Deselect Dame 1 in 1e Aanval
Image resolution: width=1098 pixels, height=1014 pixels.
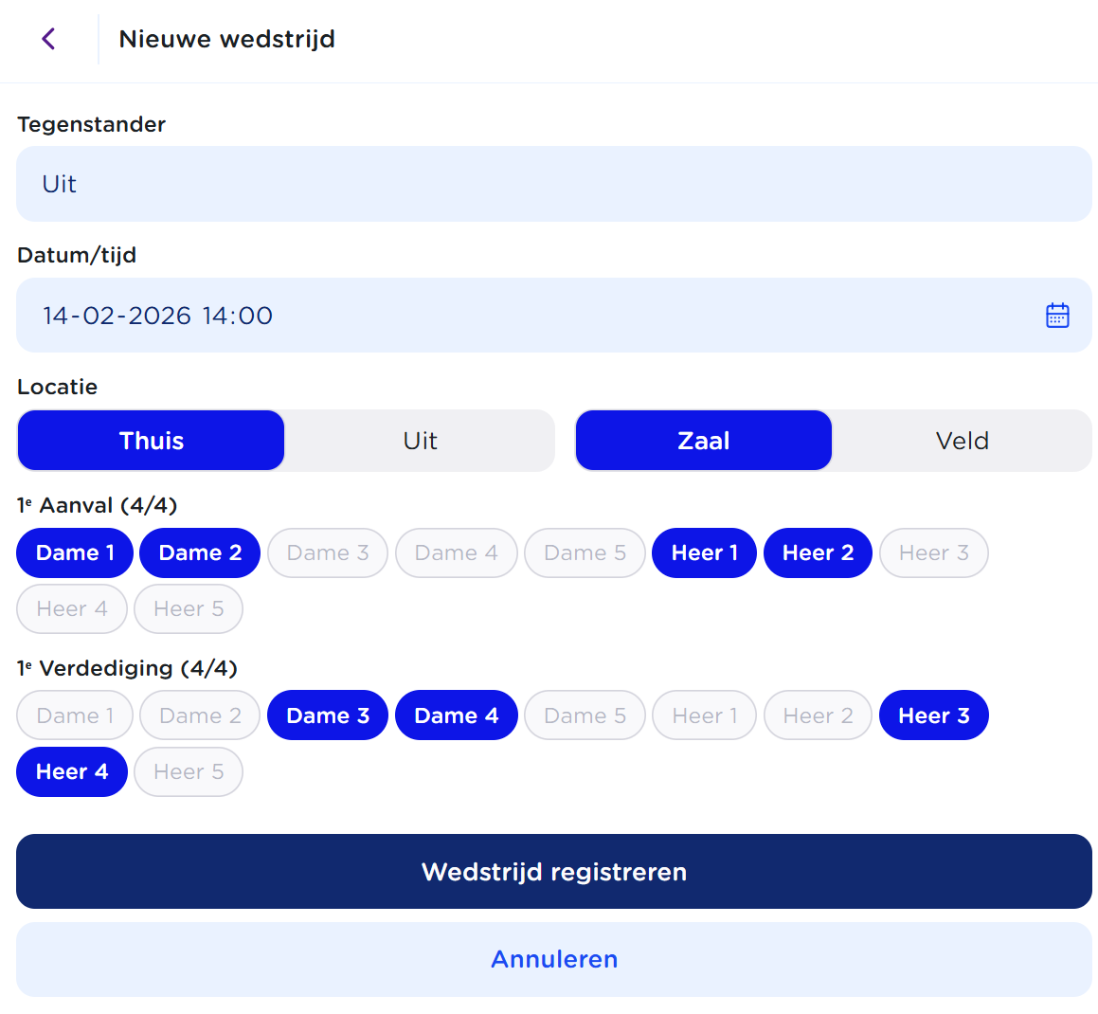point(74,552)
